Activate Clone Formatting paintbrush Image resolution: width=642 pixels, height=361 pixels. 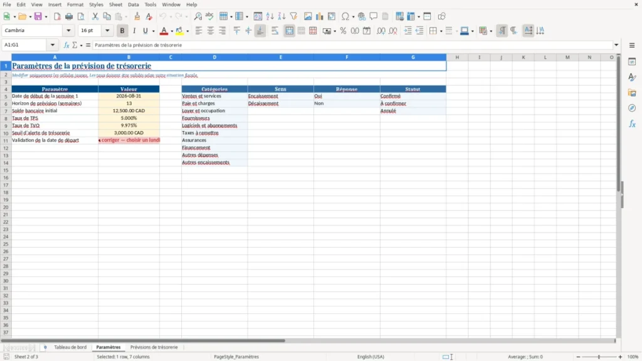click(137, 16)
